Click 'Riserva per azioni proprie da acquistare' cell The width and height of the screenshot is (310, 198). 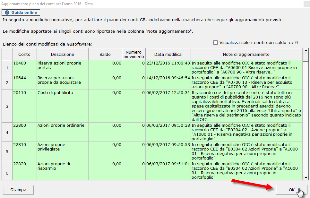pos(63,82)
